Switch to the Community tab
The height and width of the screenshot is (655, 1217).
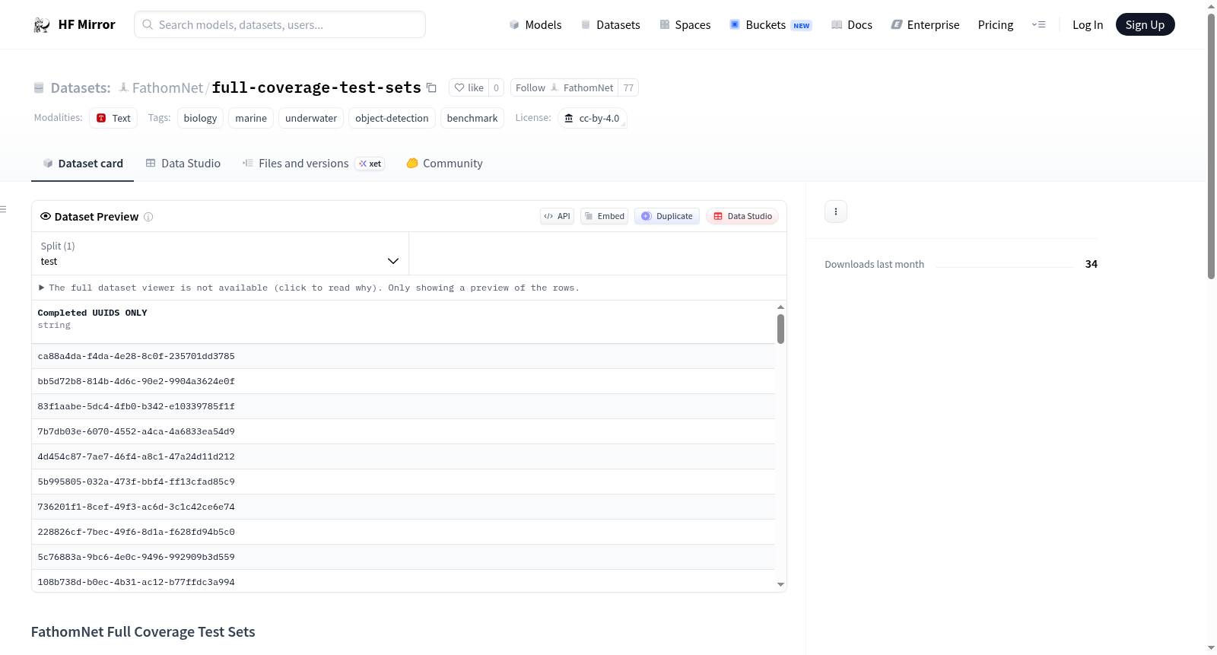click(444, 164)
